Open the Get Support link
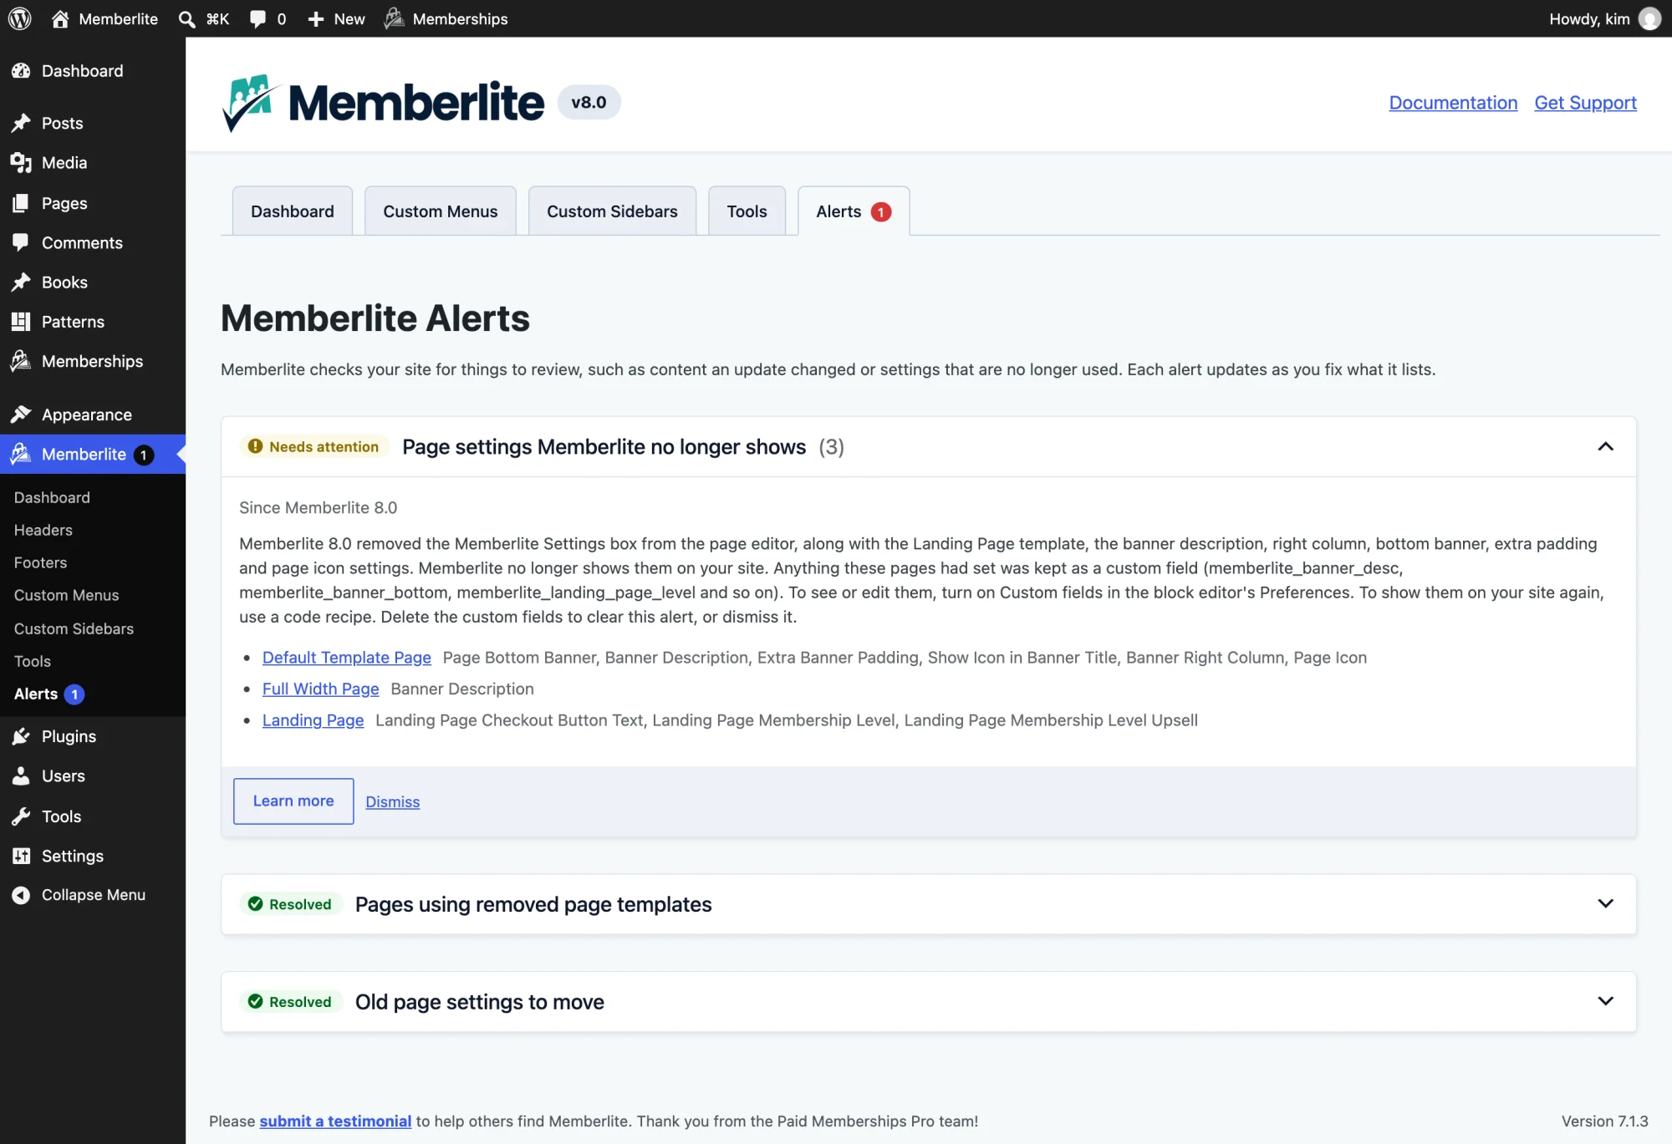This screenshot has width=1672, height=1144. click(1585, 103)
